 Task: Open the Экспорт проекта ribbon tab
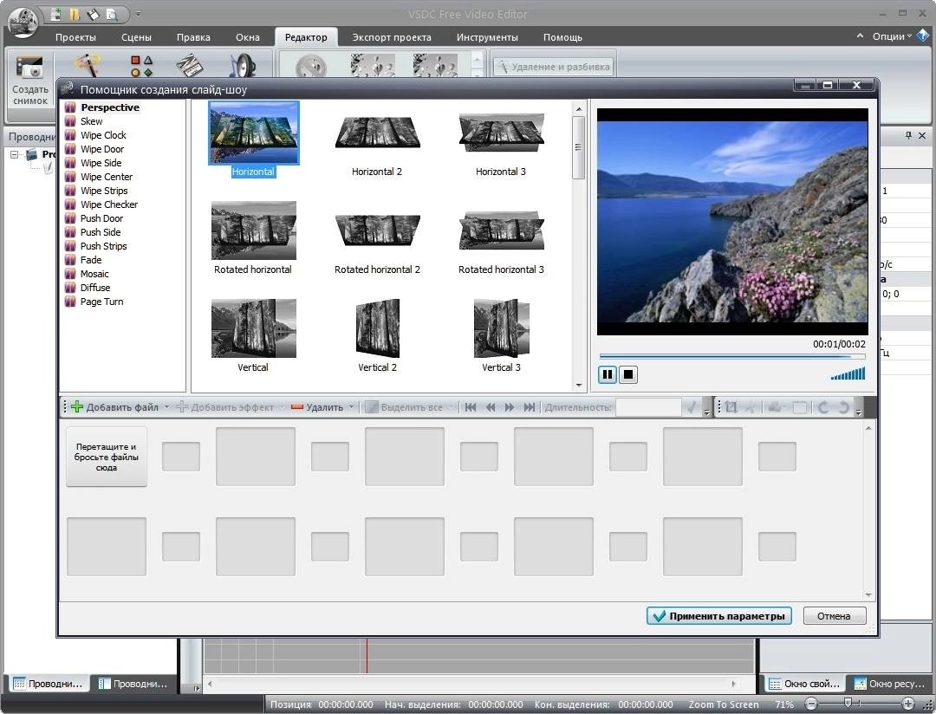click(x=392, y=37)
